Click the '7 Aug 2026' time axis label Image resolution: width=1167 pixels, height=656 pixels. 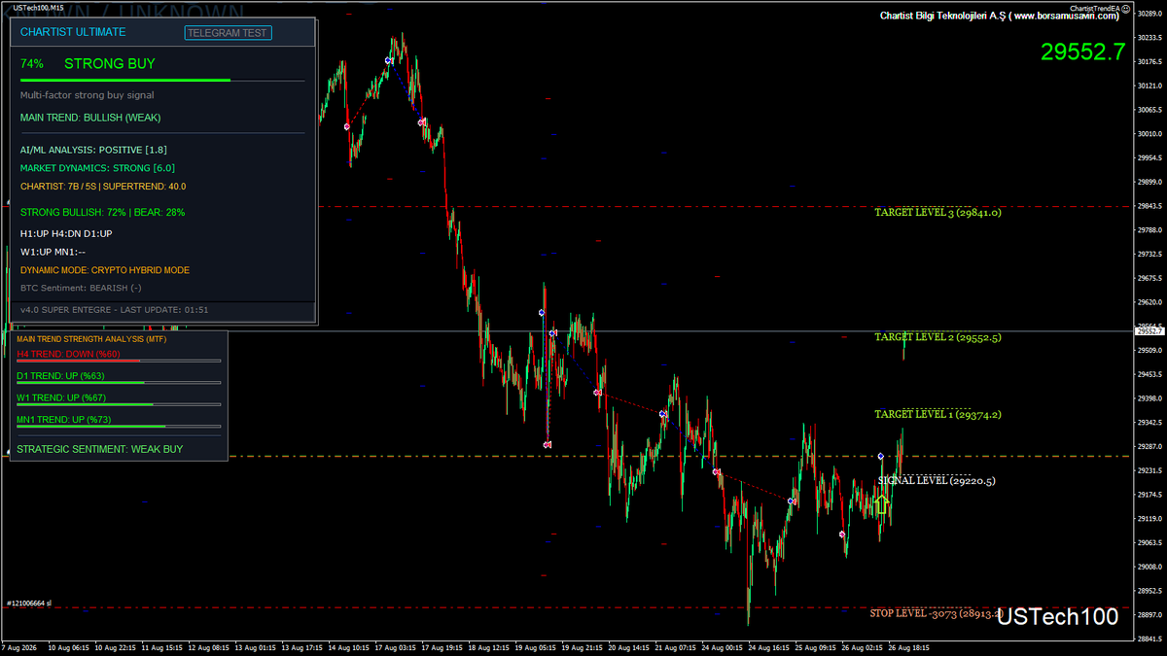tap(20, 647)
